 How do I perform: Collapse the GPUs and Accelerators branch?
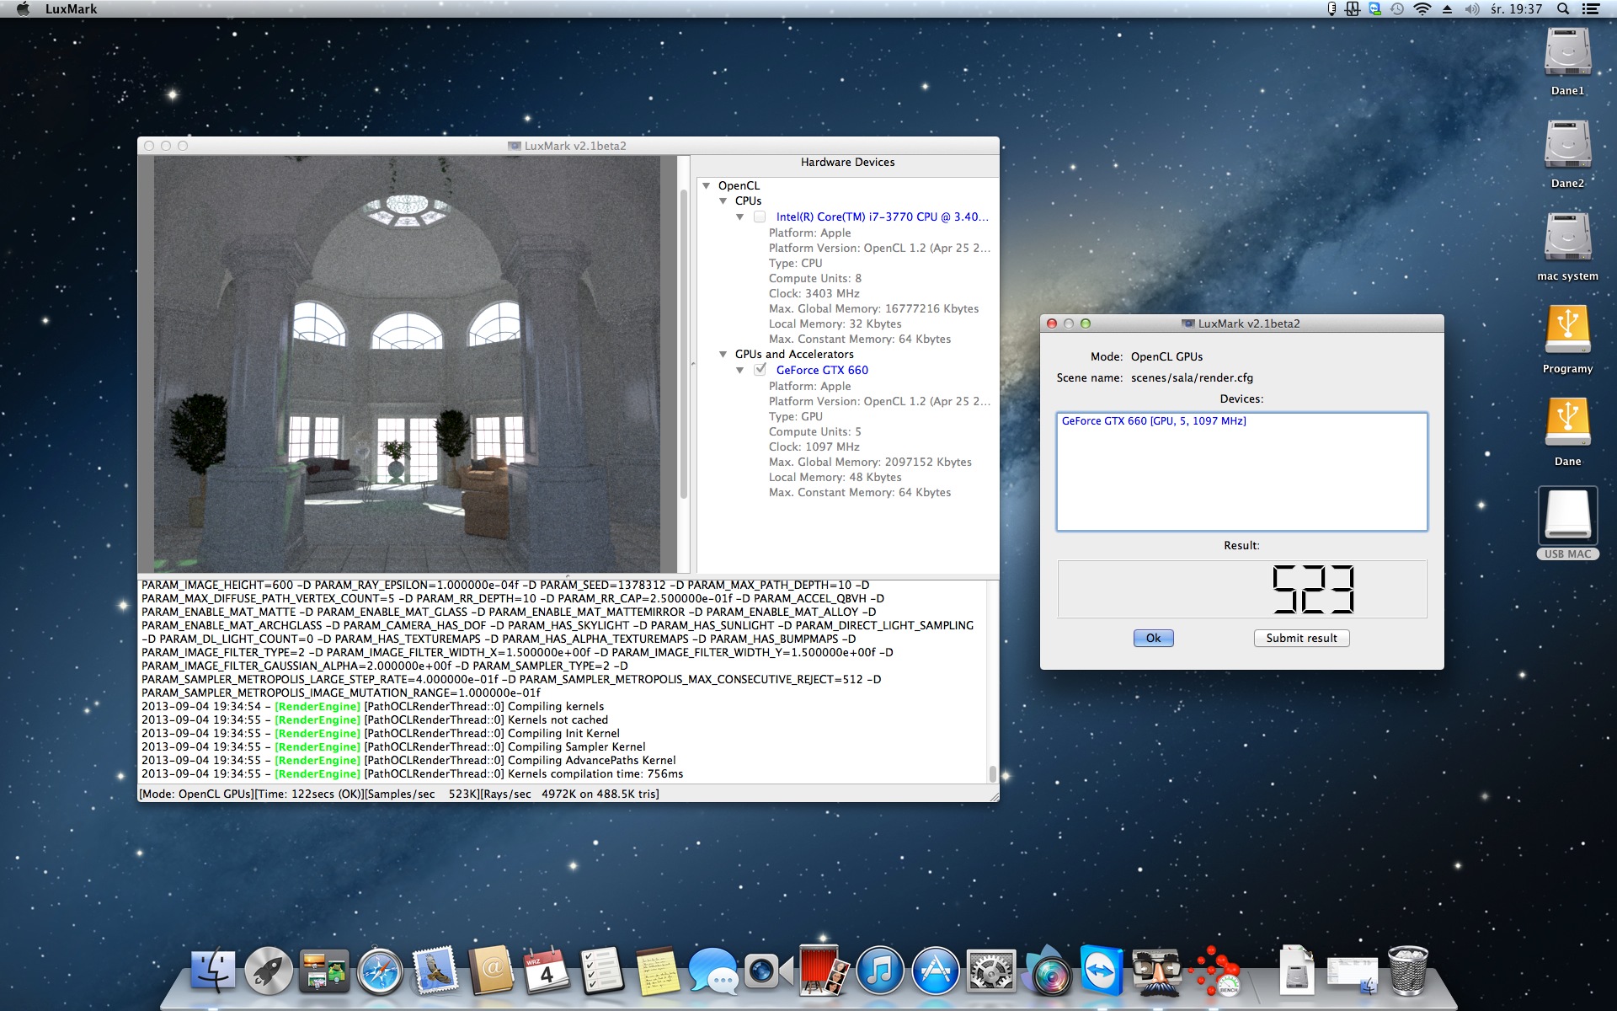pyautogui.click(x=723, y=354)
